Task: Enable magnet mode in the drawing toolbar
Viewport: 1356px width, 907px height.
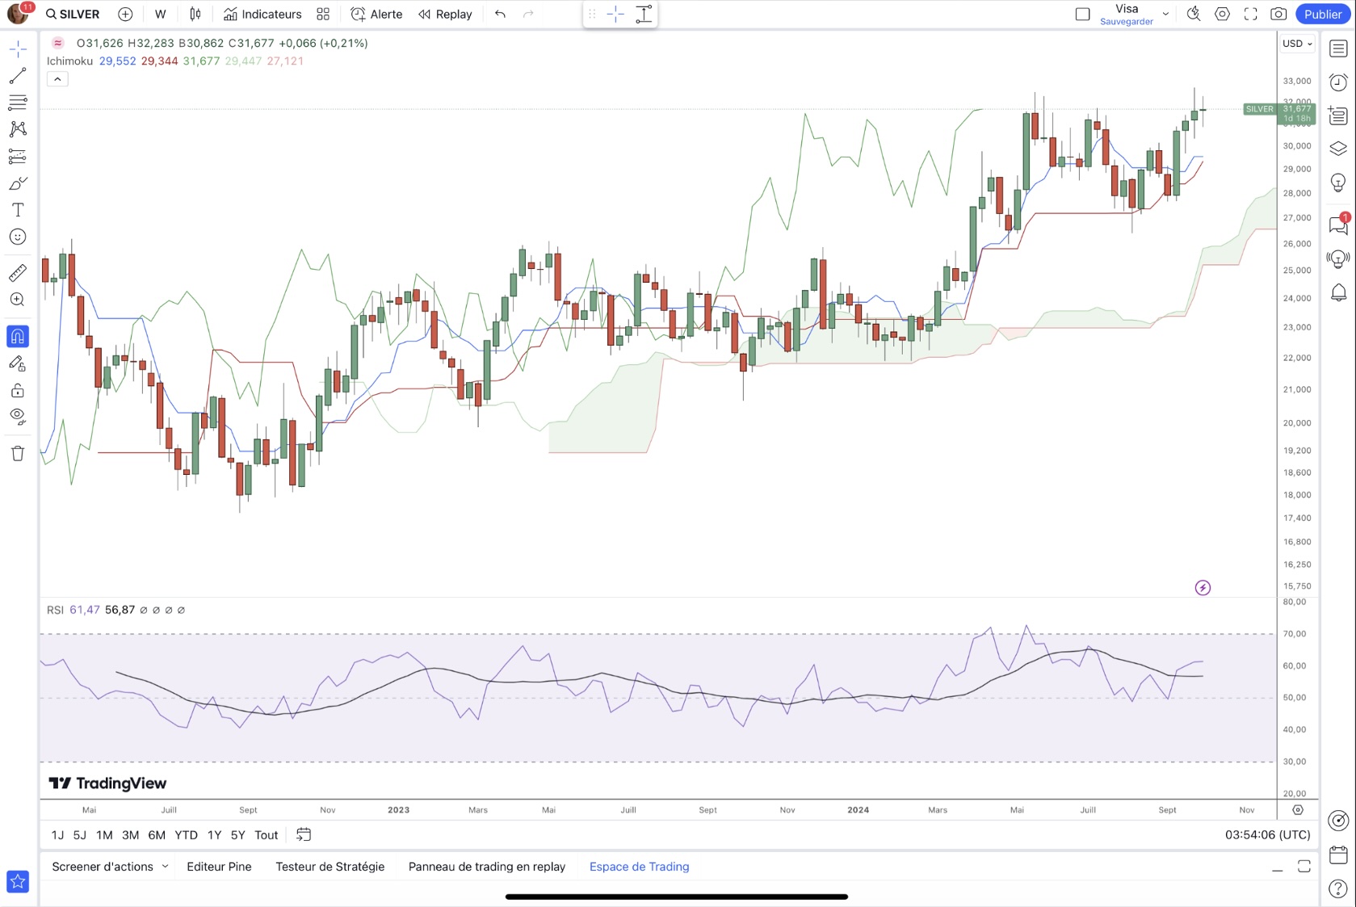Action: click(x=17, y=337)
